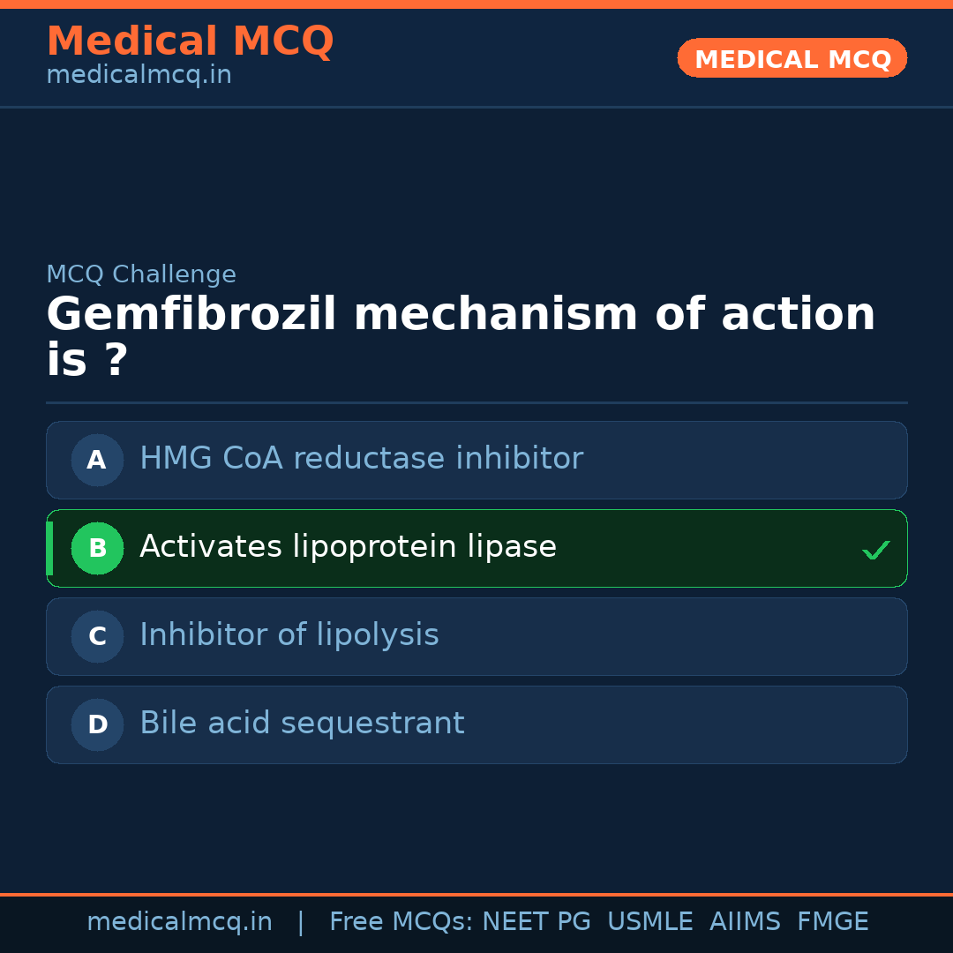Image resolution: width=953 pixels, height=953 pixels.
Task: Click 'USMLE' in the footer
Action: (x=649, y=922)
